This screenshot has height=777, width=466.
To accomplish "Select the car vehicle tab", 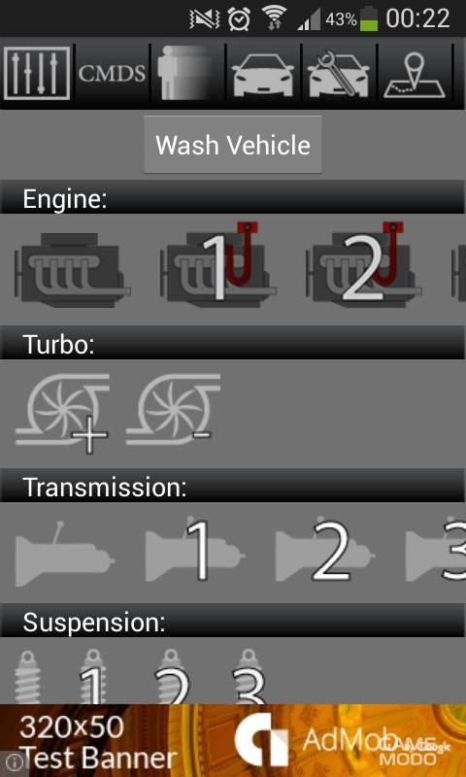I will click(263, 73).
